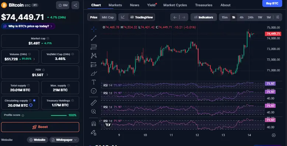
Task: Click the redo arrow on chart
Action: [x=183, y=17]
